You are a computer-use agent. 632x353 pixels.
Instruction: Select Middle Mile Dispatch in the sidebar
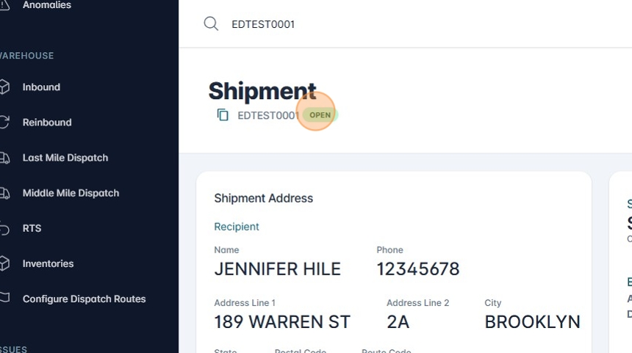point(71,193)
